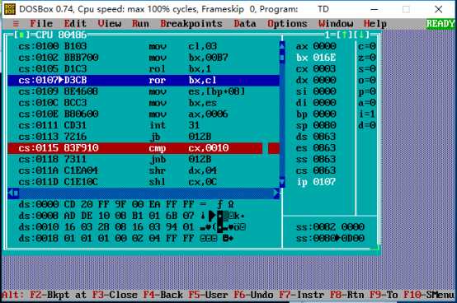Click the code pane scrollbar up arrow

coord(282,46)
